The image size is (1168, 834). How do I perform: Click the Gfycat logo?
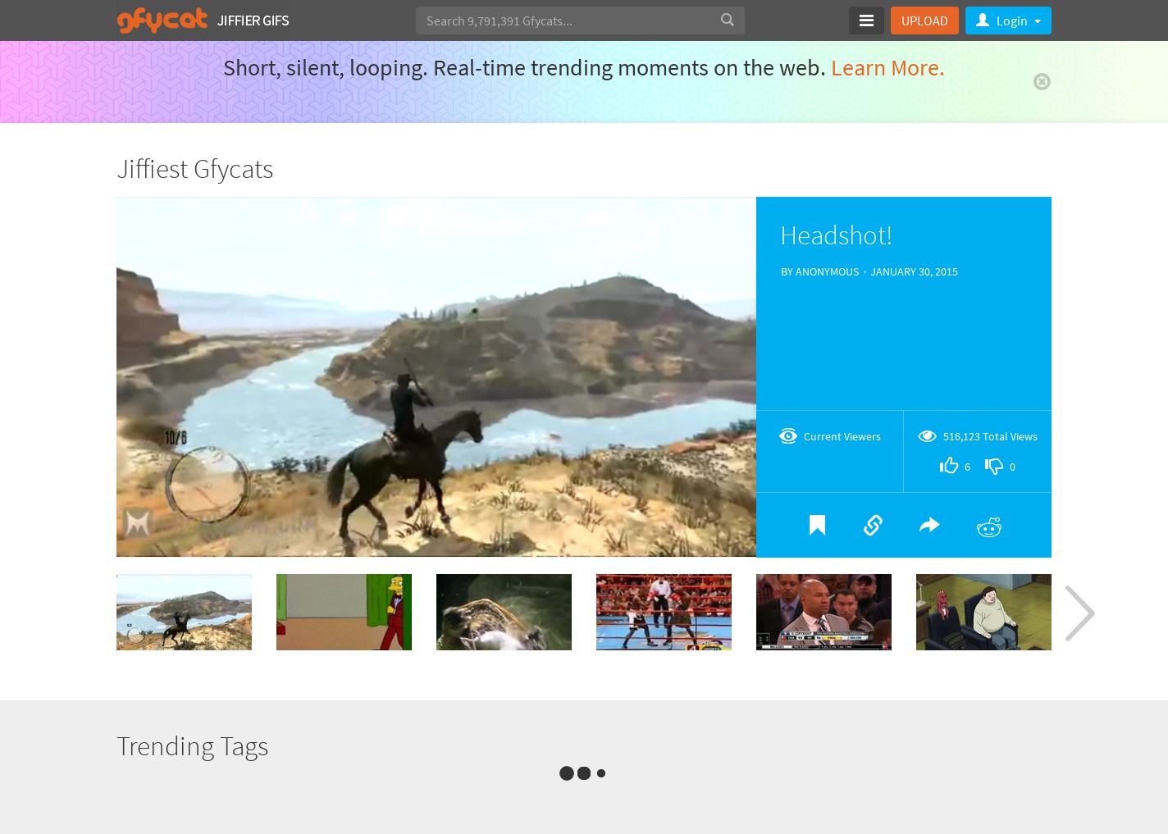162,21
